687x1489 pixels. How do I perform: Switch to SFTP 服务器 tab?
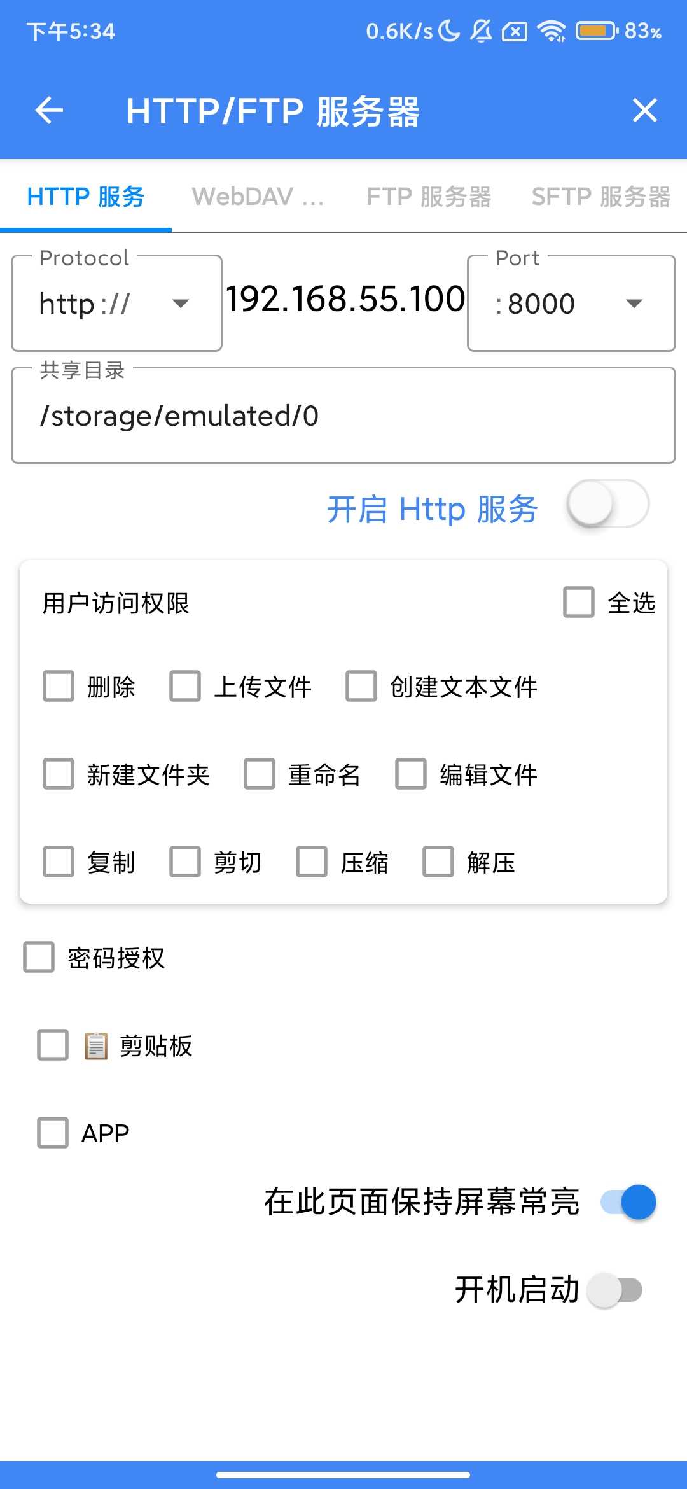coord(600,197)
